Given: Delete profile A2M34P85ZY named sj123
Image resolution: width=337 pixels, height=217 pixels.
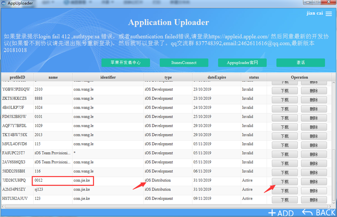Looking at the screenshot, I should [314, 191].
